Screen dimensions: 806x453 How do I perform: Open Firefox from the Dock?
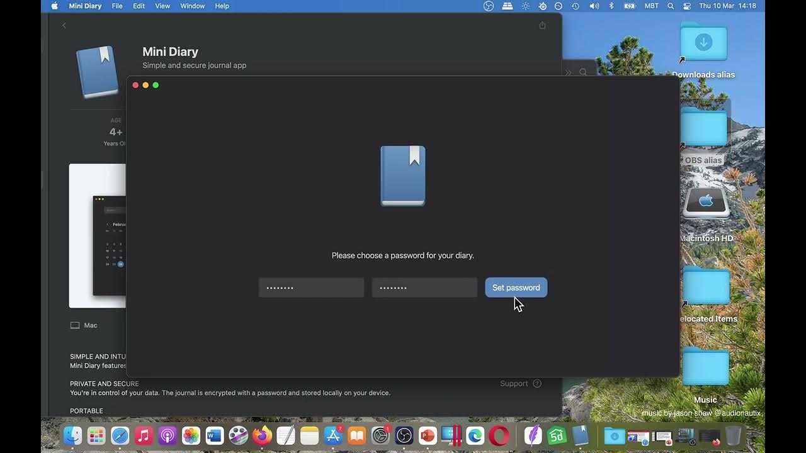(x=262, y=435)
